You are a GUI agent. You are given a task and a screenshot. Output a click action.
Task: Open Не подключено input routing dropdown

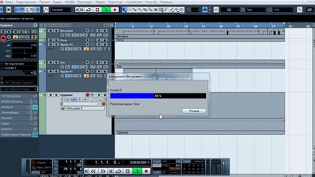(x=19, y=64)
